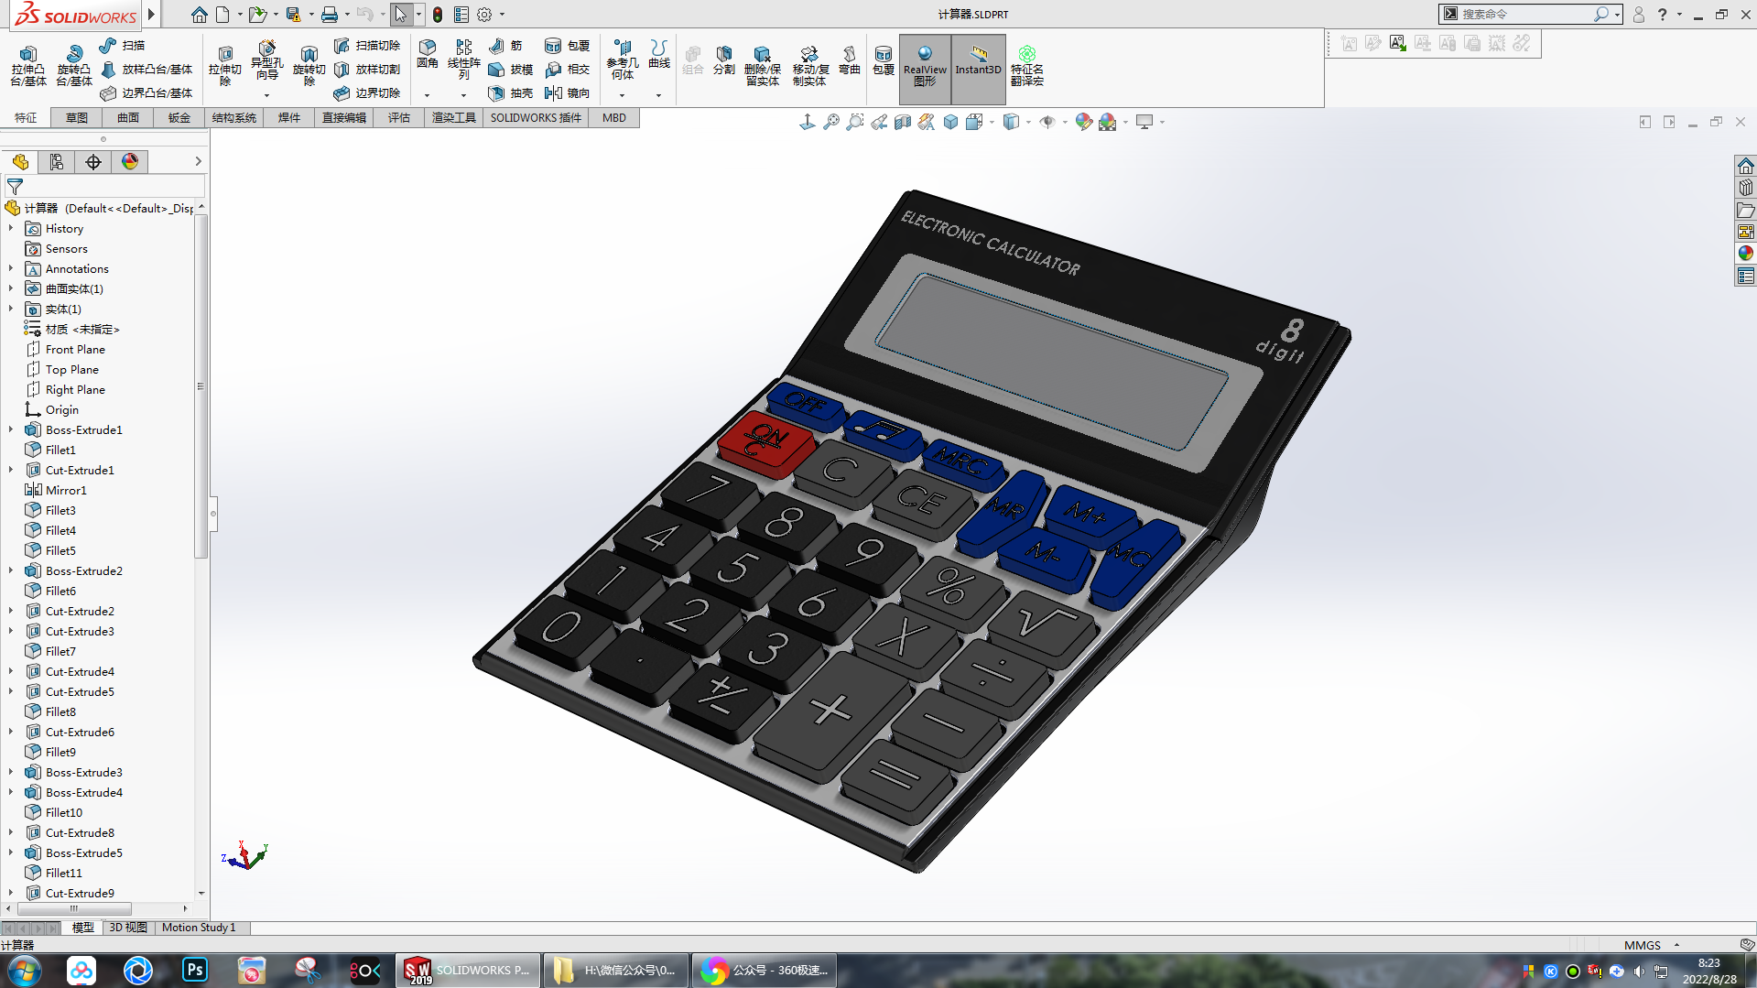Click the Linear Pattern tool (线性阵列)

coord(464,60)
